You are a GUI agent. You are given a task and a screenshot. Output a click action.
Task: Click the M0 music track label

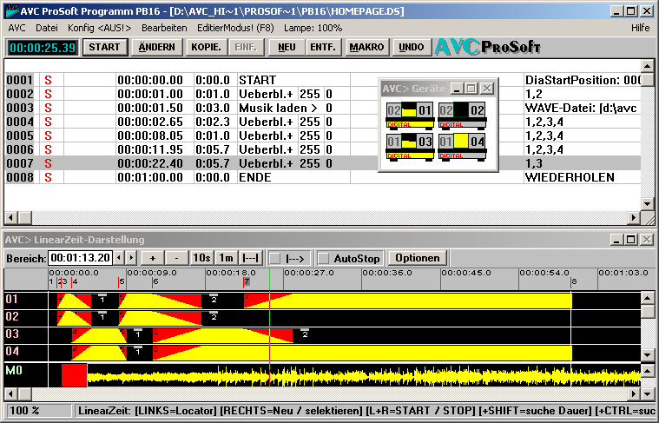(x=13, y=370)
